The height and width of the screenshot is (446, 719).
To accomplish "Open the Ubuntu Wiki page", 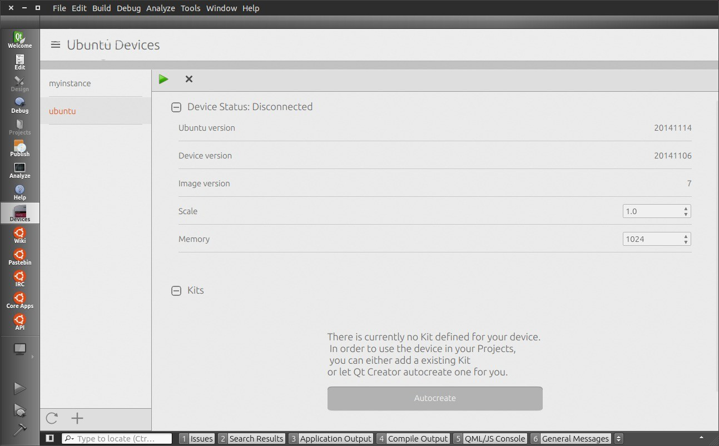I will click(x=19, y=235).
